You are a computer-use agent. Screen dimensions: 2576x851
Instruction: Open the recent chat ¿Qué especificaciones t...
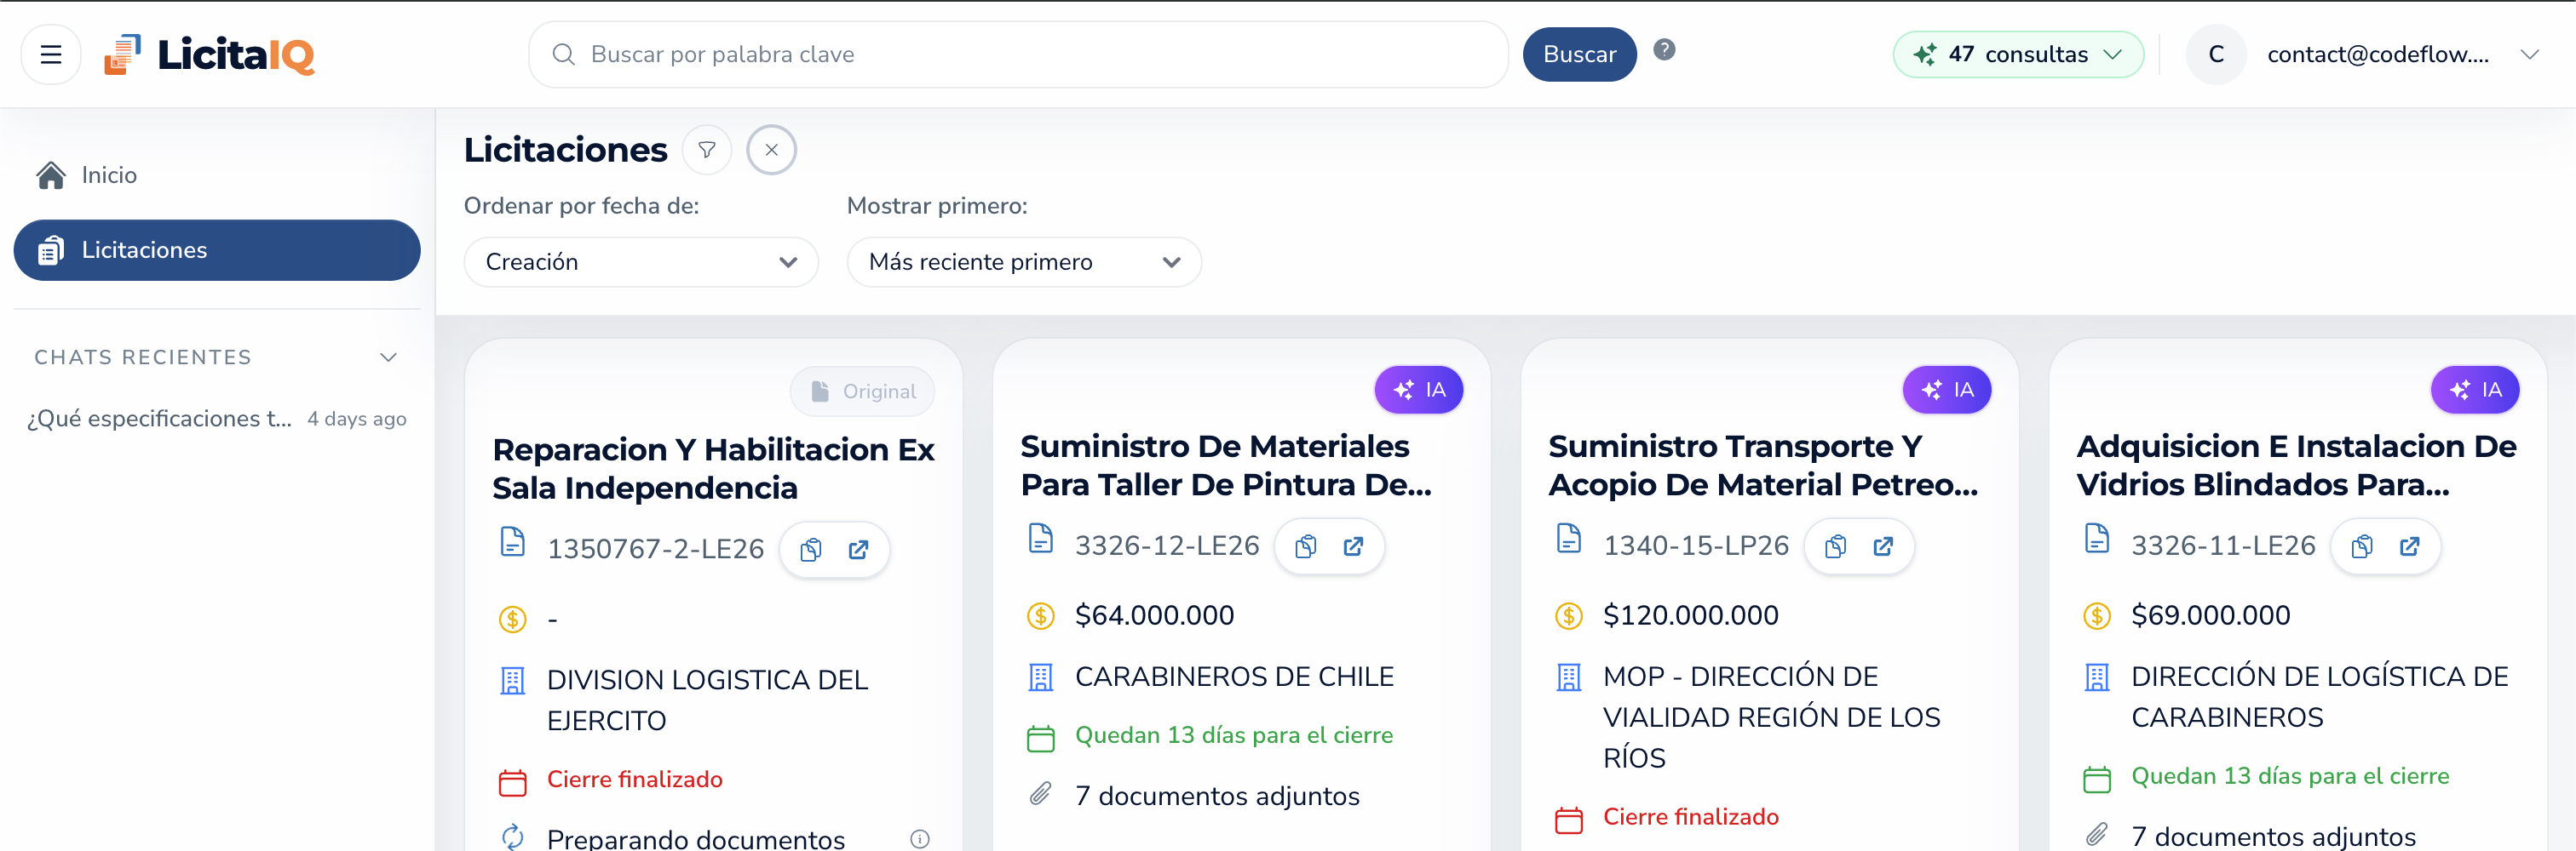pos(159,419)
